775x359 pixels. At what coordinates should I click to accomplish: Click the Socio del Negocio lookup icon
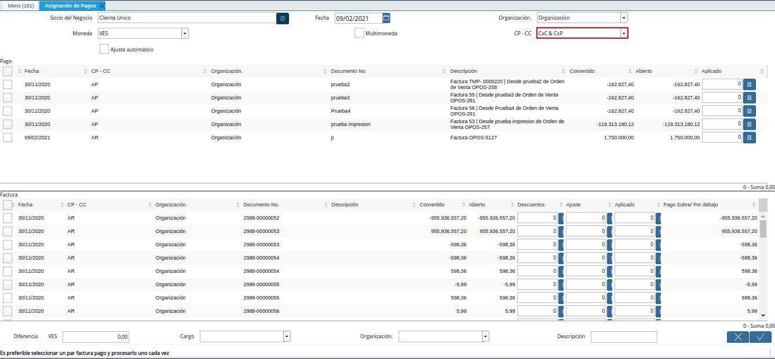pyautogui.click(x=283, y=18)
